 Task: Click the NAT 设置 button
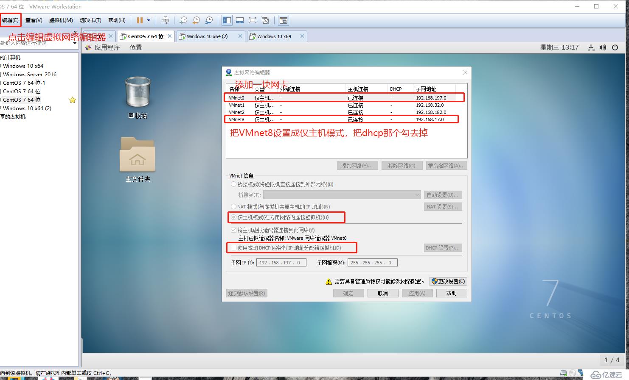coord(443,207)
